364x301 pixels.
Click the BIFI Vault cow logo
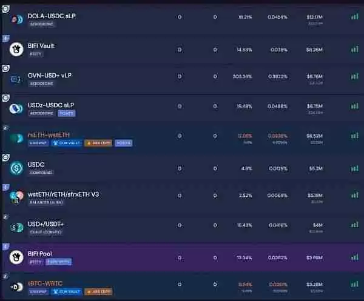(16, 50)
